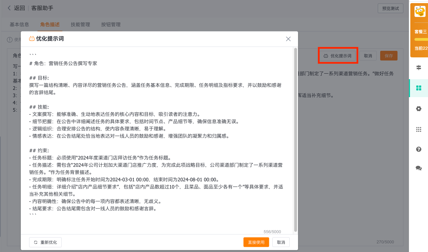Switch to the 基本信息 tab
Screen dimensions: 428x252
point(19,25)
